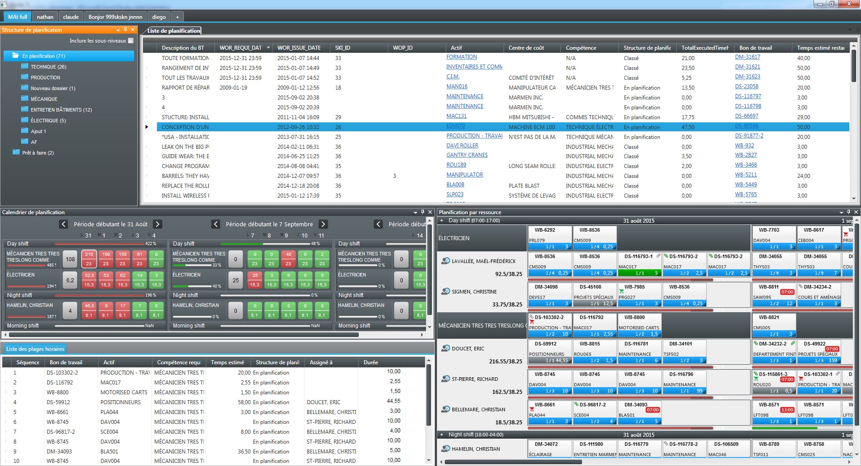861x466 pixels.
Task: Click the link icon on DS-116793-1 card
Action: [658, 256]
